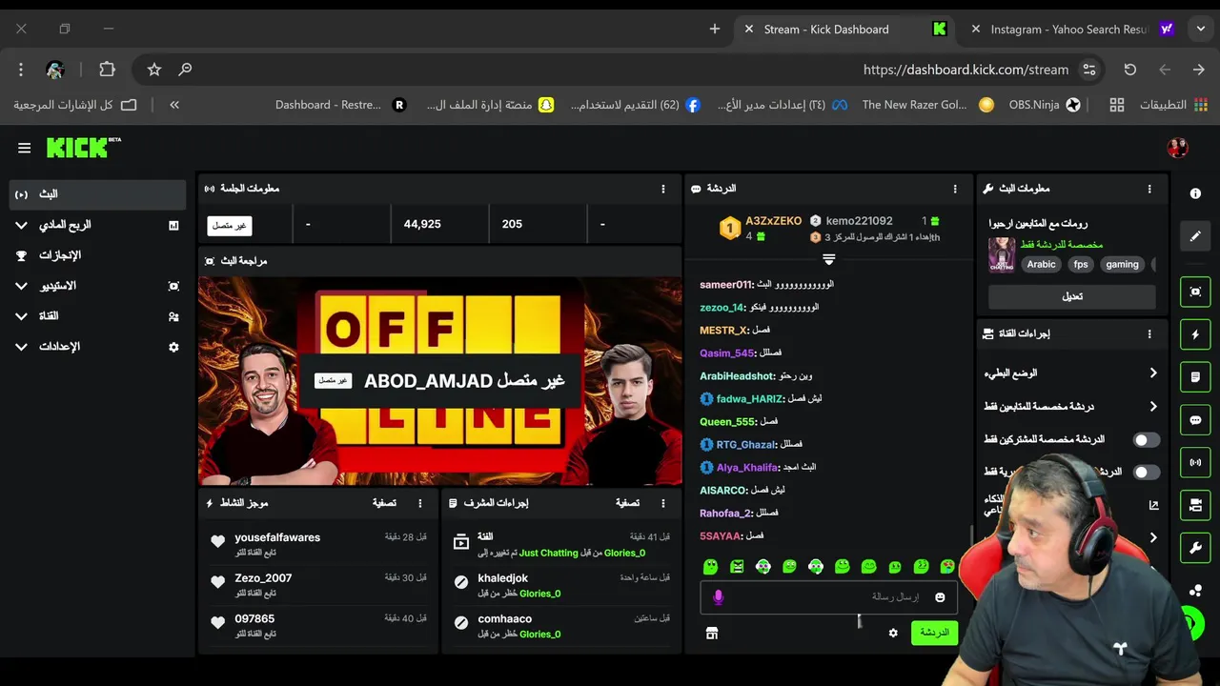Open chat settings gear icon
Image resolution: width=1220 pixels, height=686 pixels.
(x=893, y=633)
